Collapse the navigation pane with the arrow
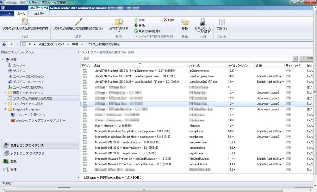The image size is (317, 192). tap(78, 52)
